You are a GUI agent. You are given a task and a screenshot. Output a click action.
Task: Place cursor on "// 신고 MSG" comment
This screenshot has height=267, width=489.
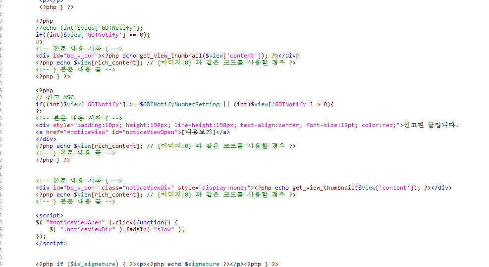pyautogui.click(x=54, y=97)
